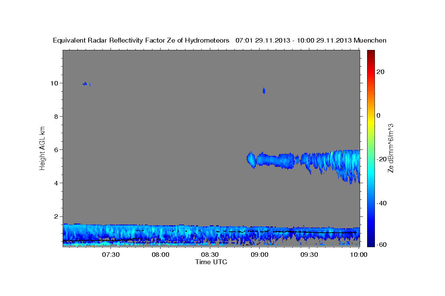The height and width of the screenshot is (296, 445).
Task: Click the date range text ending in Muenchen
Action: point(311,40)
